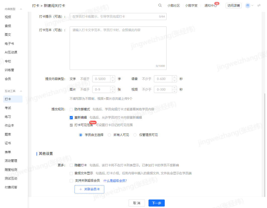Open notification center with 36 badge
This screenshot has height=208, width=267.
tap(211, 6)
